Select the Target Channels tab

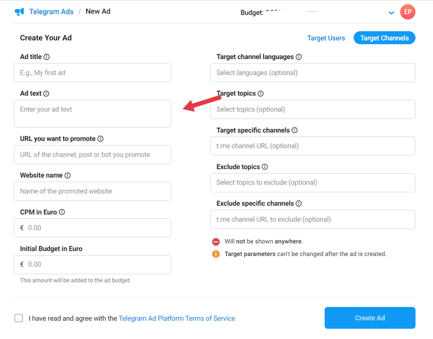pyautogui.click(x=385, y=38)
